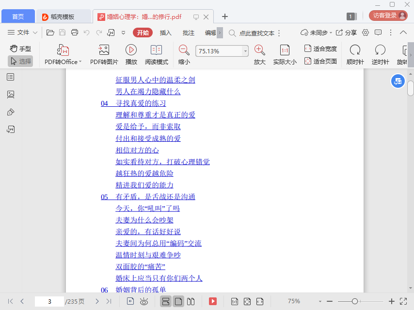
Task: Click the search text field 点此查找文本
Action: (x=256, y=33)
